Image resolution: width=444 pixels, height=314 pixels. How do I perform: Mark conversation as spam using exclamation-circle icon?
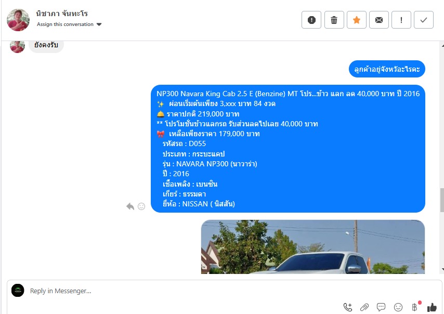coord(311,20)
